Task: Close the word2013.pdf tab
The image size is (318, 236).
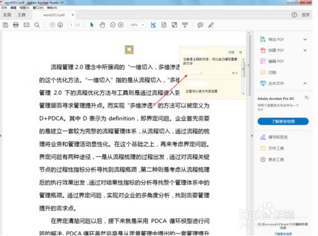Action: click(x=73, y=15)
